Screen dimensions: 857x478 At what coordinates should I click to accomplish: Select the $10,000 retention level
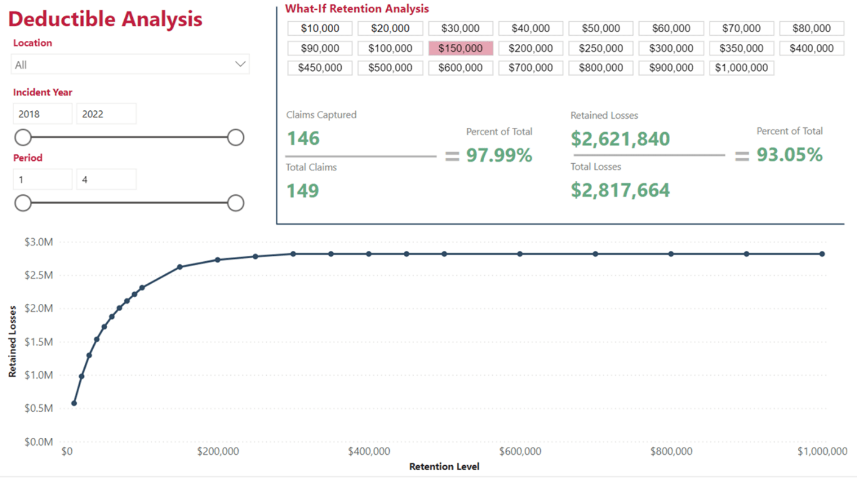pyautogui.click(x=319, y=28)
